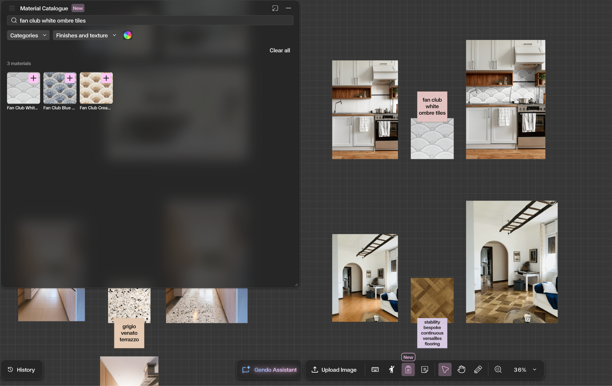
Task: Click the New badge above the toolbar
Action: [408, 357]
